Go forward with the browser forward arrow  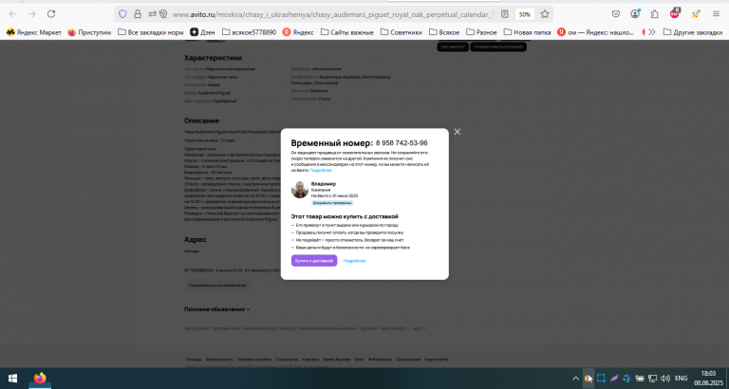[x=31, y=14]
